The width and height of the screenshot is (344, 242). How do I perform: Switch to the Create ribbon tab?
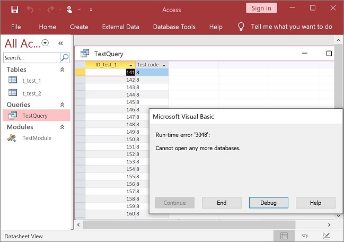coord(79,27)
